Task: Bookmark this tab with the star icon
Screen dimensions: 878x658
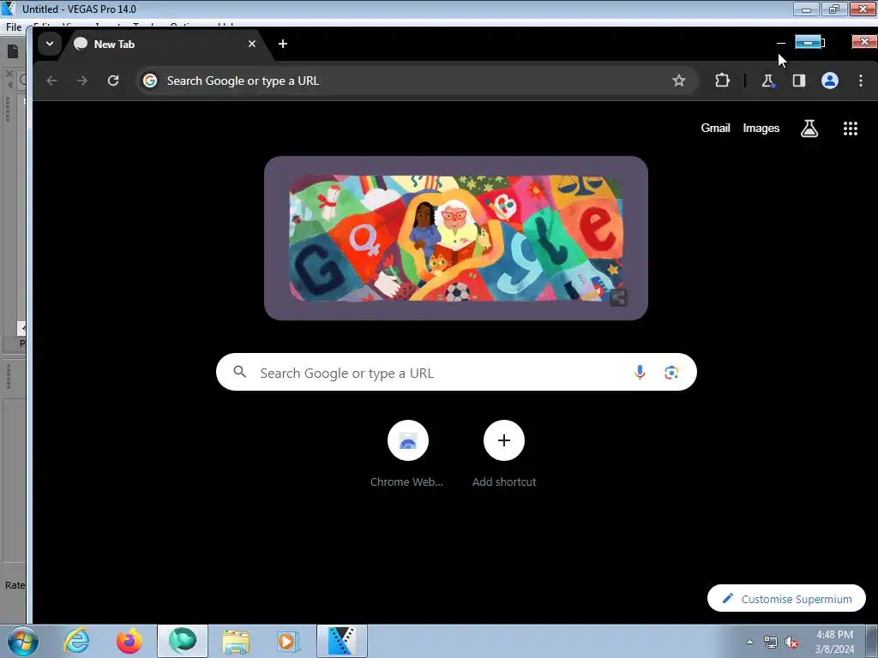Action: [x=679, y=81]
